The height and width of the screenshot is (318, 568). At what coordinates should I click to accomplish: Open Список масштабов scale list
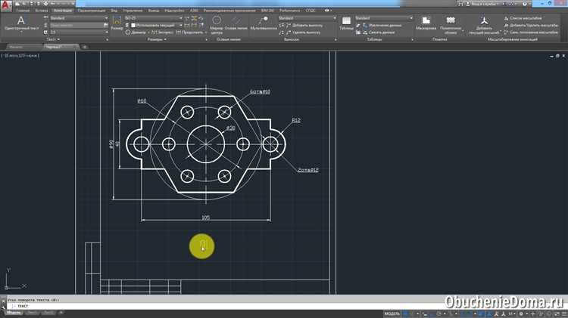coord(523,18)
